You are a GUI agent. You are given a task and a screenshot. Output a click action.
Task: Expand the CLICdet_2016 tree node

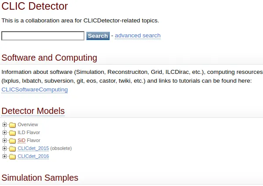click(x=4, y=156)
